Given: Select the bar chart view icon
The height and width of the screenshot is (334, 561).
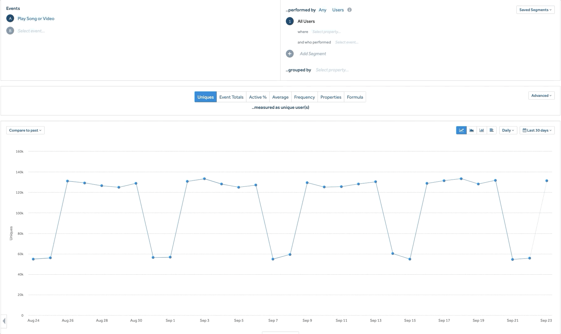Looking at the screenshot, I should point(482,130).
